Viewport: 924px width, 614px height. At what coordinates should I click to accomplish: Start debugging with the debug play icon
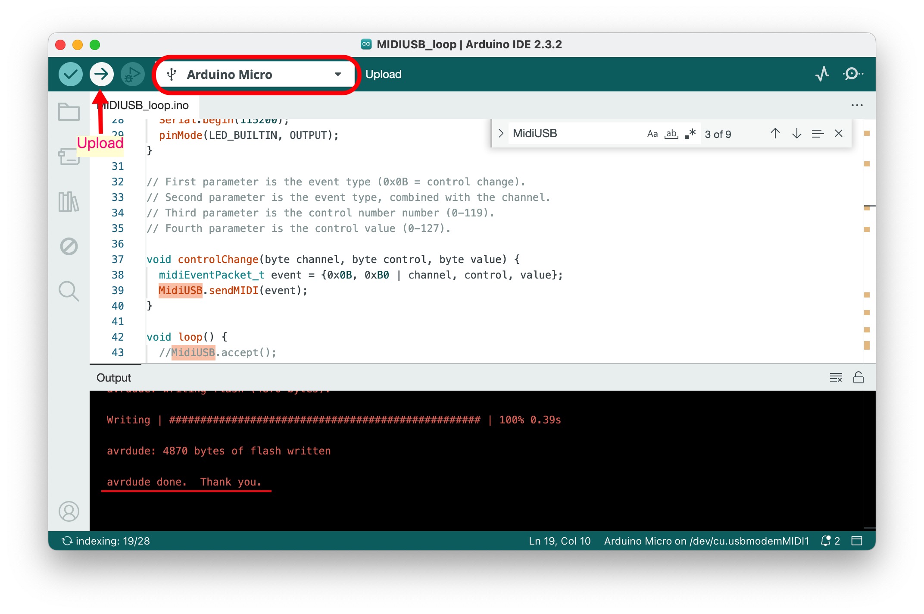132,74
